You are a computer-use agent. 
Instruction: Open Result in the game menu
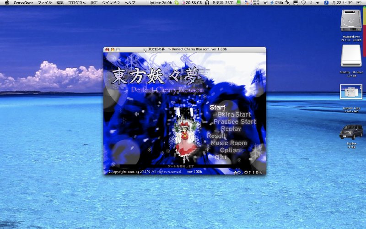pos(216,136)
